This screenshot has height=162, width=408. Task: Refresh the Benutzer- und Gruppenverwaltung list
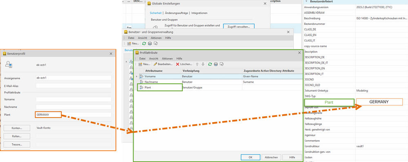click(x=144, y=44)
